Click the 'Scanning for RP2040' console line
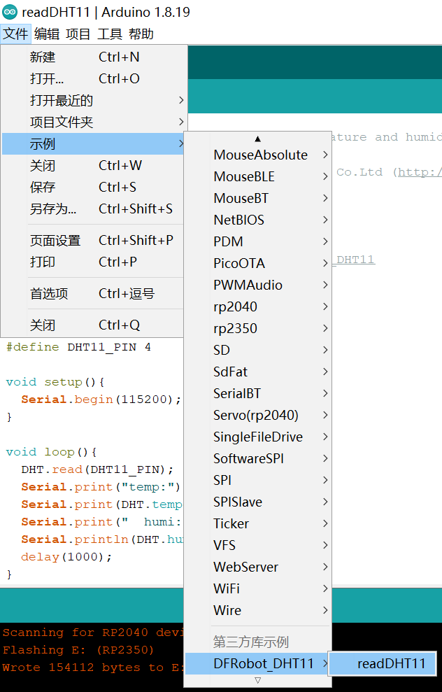442x692 pixels. pos(94,633)
